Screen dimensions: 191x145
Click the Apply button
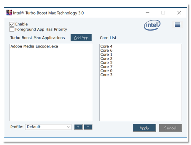coord(144,128)
